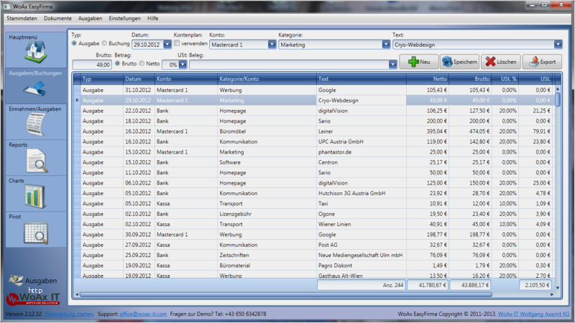The height and width of the screenshot is (323, 575).
Task: Enable the Kontenplan verwenden checkbox
Action: 177,43
